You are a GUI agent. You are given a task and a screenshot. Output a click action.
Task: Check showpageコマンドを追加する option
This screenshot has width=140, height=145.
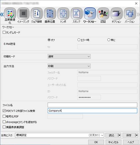tap(4, 122)
